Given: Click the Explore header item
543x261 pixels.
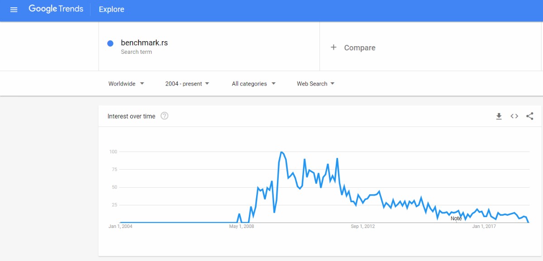Looking at the screenshot, I should (x=111, y=9).
